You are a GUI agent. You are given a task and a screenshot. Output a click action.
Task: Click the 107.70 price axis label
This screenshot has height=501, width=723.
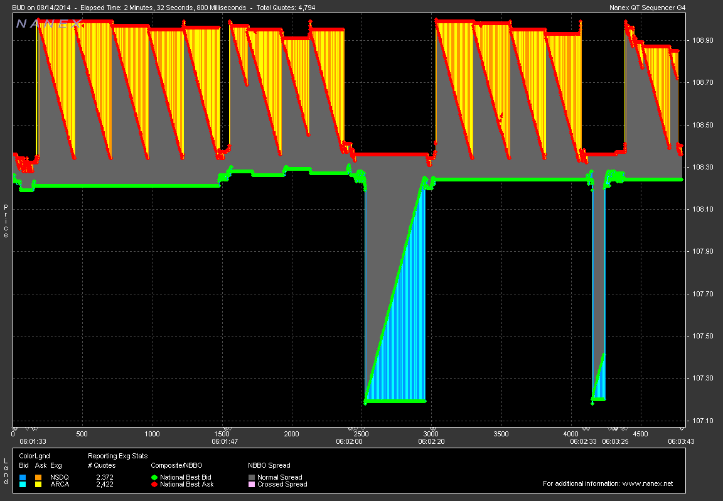point(703,294)
